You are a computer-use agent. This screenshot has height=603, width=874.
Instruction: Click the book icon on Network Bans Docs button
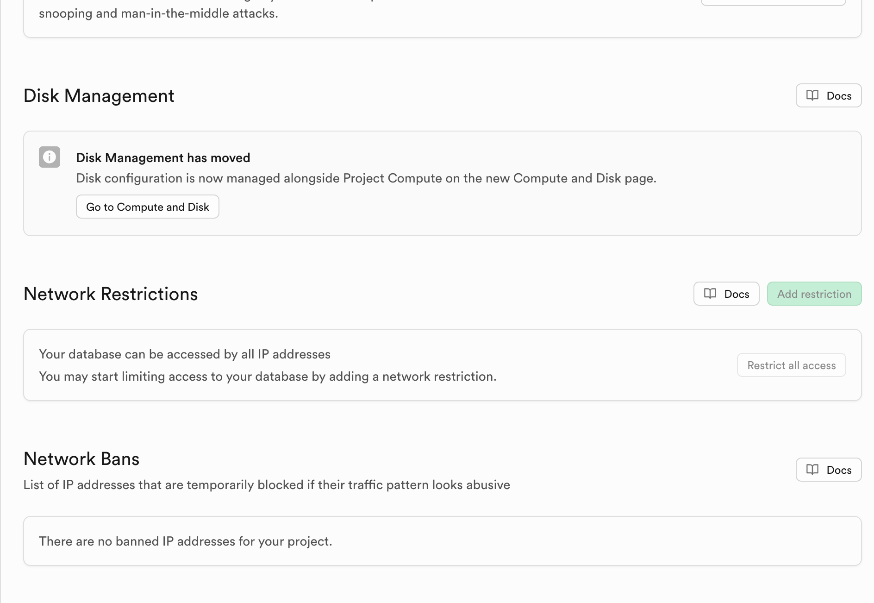click(x=812, y=469)
